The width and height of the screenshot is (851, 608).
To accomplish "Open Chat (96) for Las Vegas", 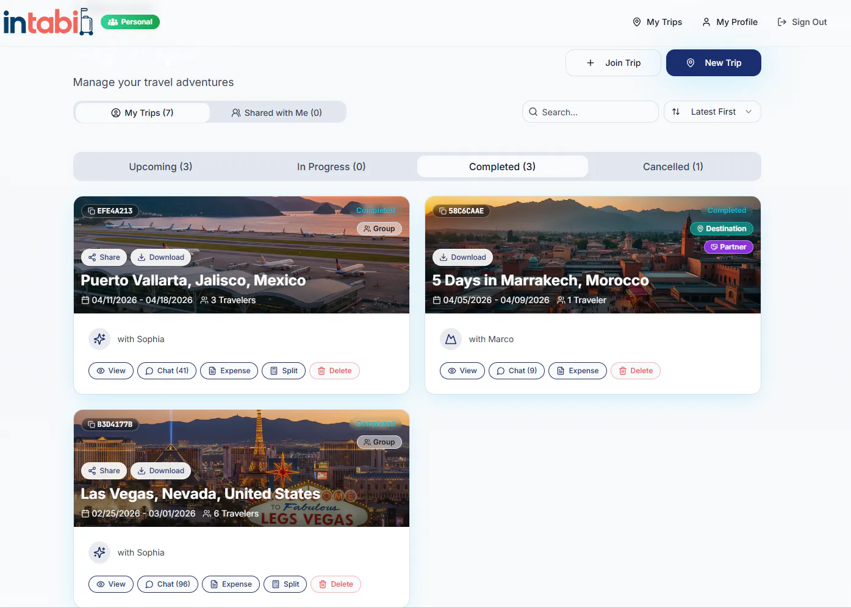I will pos(168,584).
